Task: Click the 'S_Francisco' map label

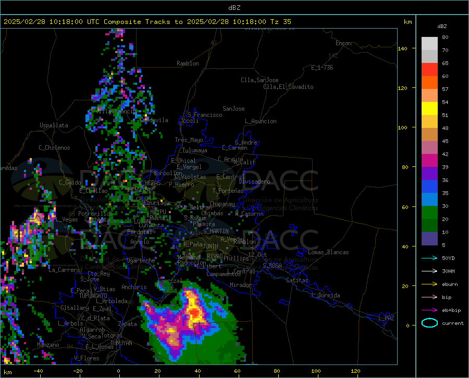Action: (x=205, y=115)
